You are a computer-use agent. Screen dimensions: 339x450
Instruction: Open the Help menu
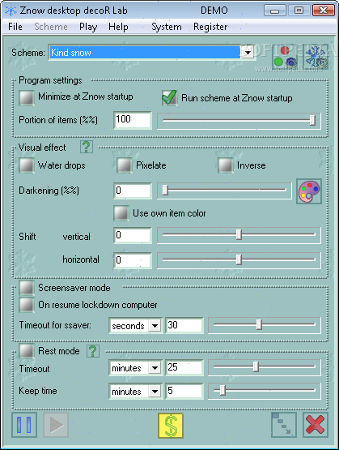(118, 27)
